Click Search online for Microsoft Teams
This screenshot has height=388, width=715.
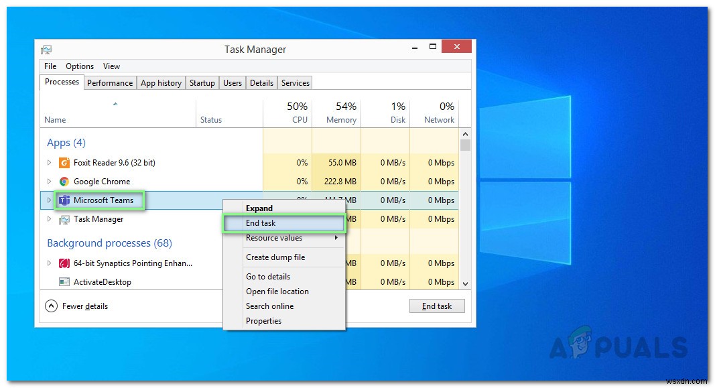271,306
